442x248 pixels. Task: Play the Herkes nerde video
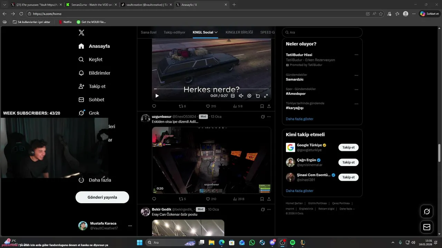pos(157,96)
